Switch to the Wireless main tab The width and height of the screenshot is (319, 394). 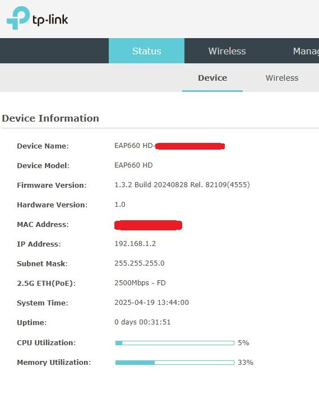pyautogui.click(x=227, y=51)
